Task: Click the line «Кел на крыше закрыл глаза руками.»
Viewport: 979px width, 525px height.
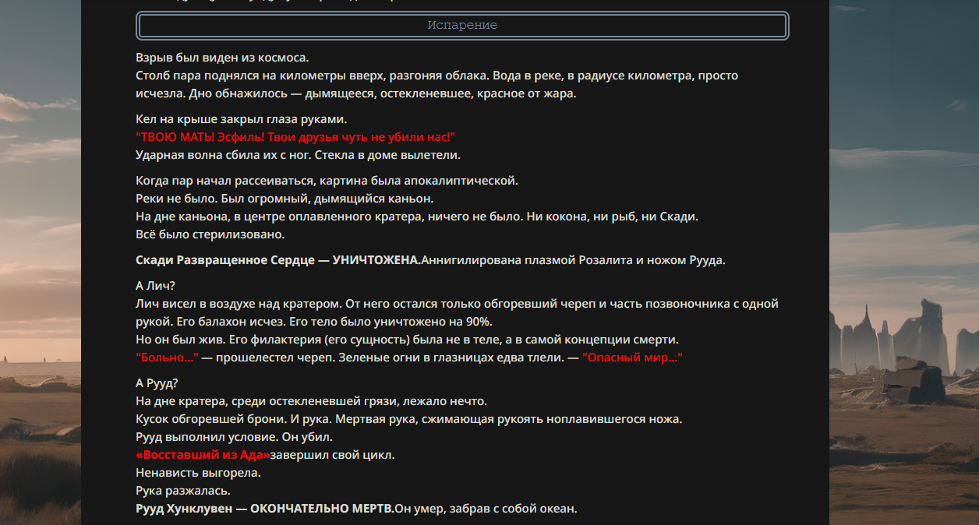Action: point(241,119)
